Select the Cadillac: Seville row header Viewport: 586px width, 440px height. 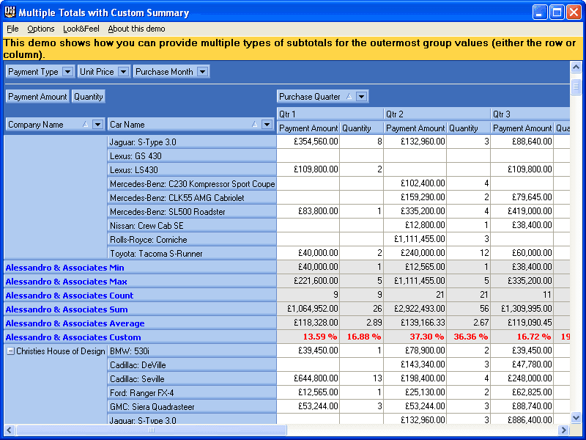pyautogui.click(x=192, y=379)
